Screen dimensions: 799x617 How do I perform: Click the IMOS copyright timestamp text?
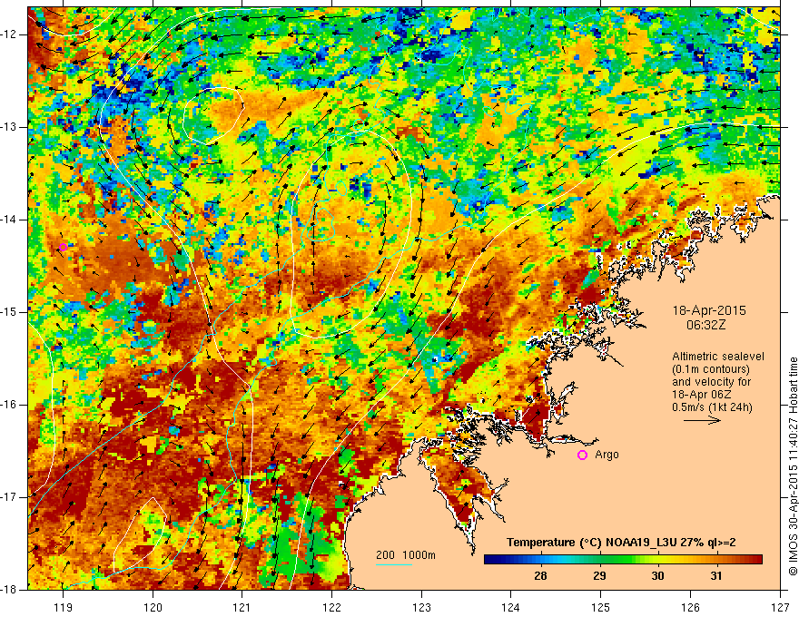point(793,466)
